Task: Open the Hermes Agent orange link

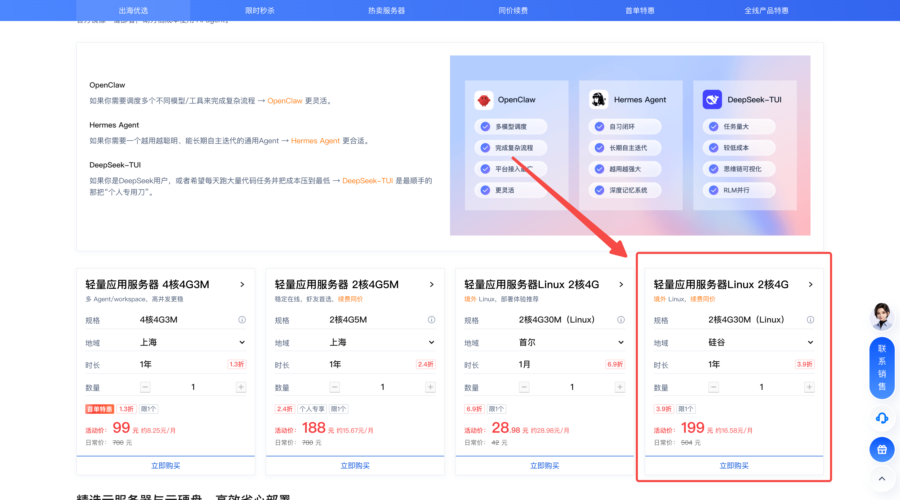Action: tap(315, 141)
